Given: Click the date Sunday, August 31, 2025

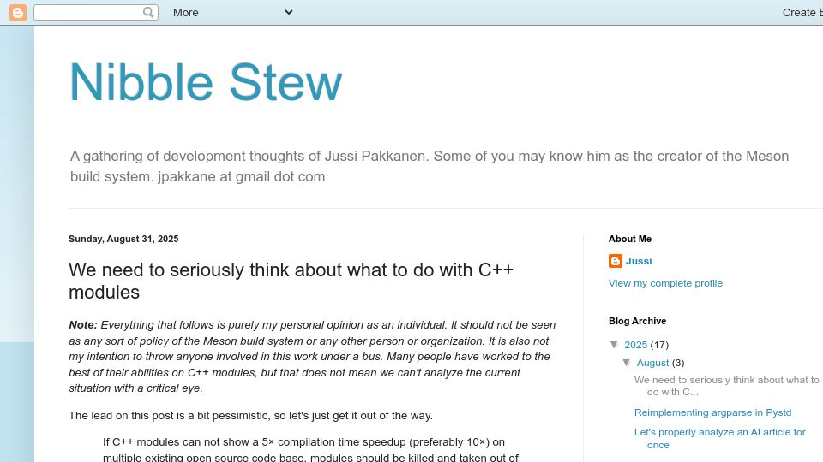Looking at the screenshot, I should 123,239.
